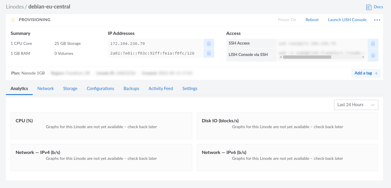View the Activity Feed tab
This screenshot has width=391, height=188.
161,88
